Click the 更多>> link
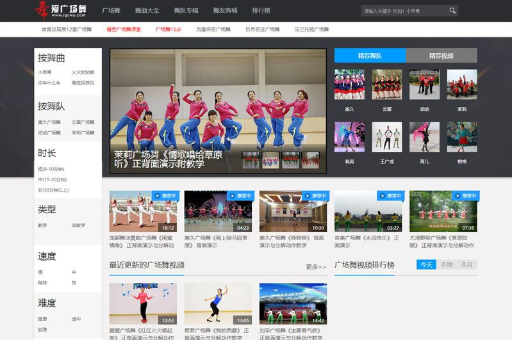512x340 pixels. pos(316,266)
